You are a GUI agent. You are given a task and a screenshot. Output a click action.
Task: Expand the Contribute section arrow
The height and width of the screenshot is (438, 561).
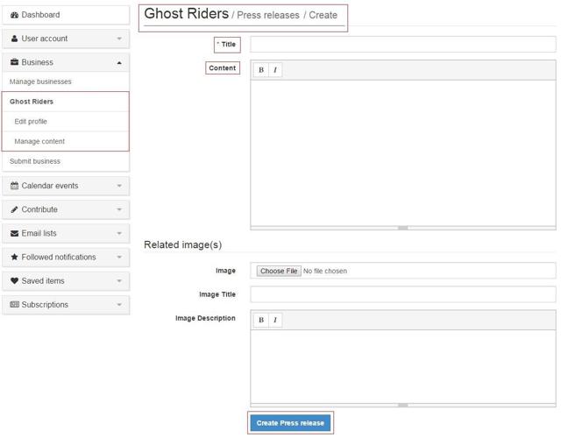(x=119, y=209)
